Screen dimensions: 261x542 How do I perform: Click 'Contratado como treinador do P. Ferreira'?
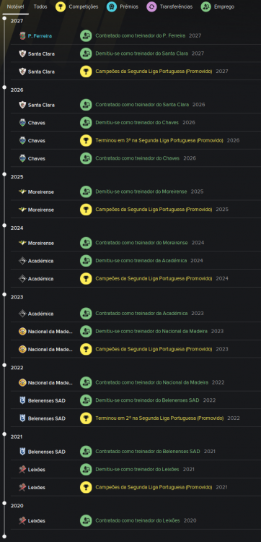[141, 35]
